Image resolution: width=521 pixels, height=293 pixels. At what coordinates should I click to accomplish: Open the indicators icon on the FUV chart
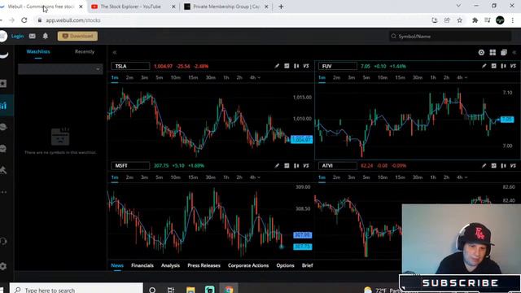[x=494, y=66]
